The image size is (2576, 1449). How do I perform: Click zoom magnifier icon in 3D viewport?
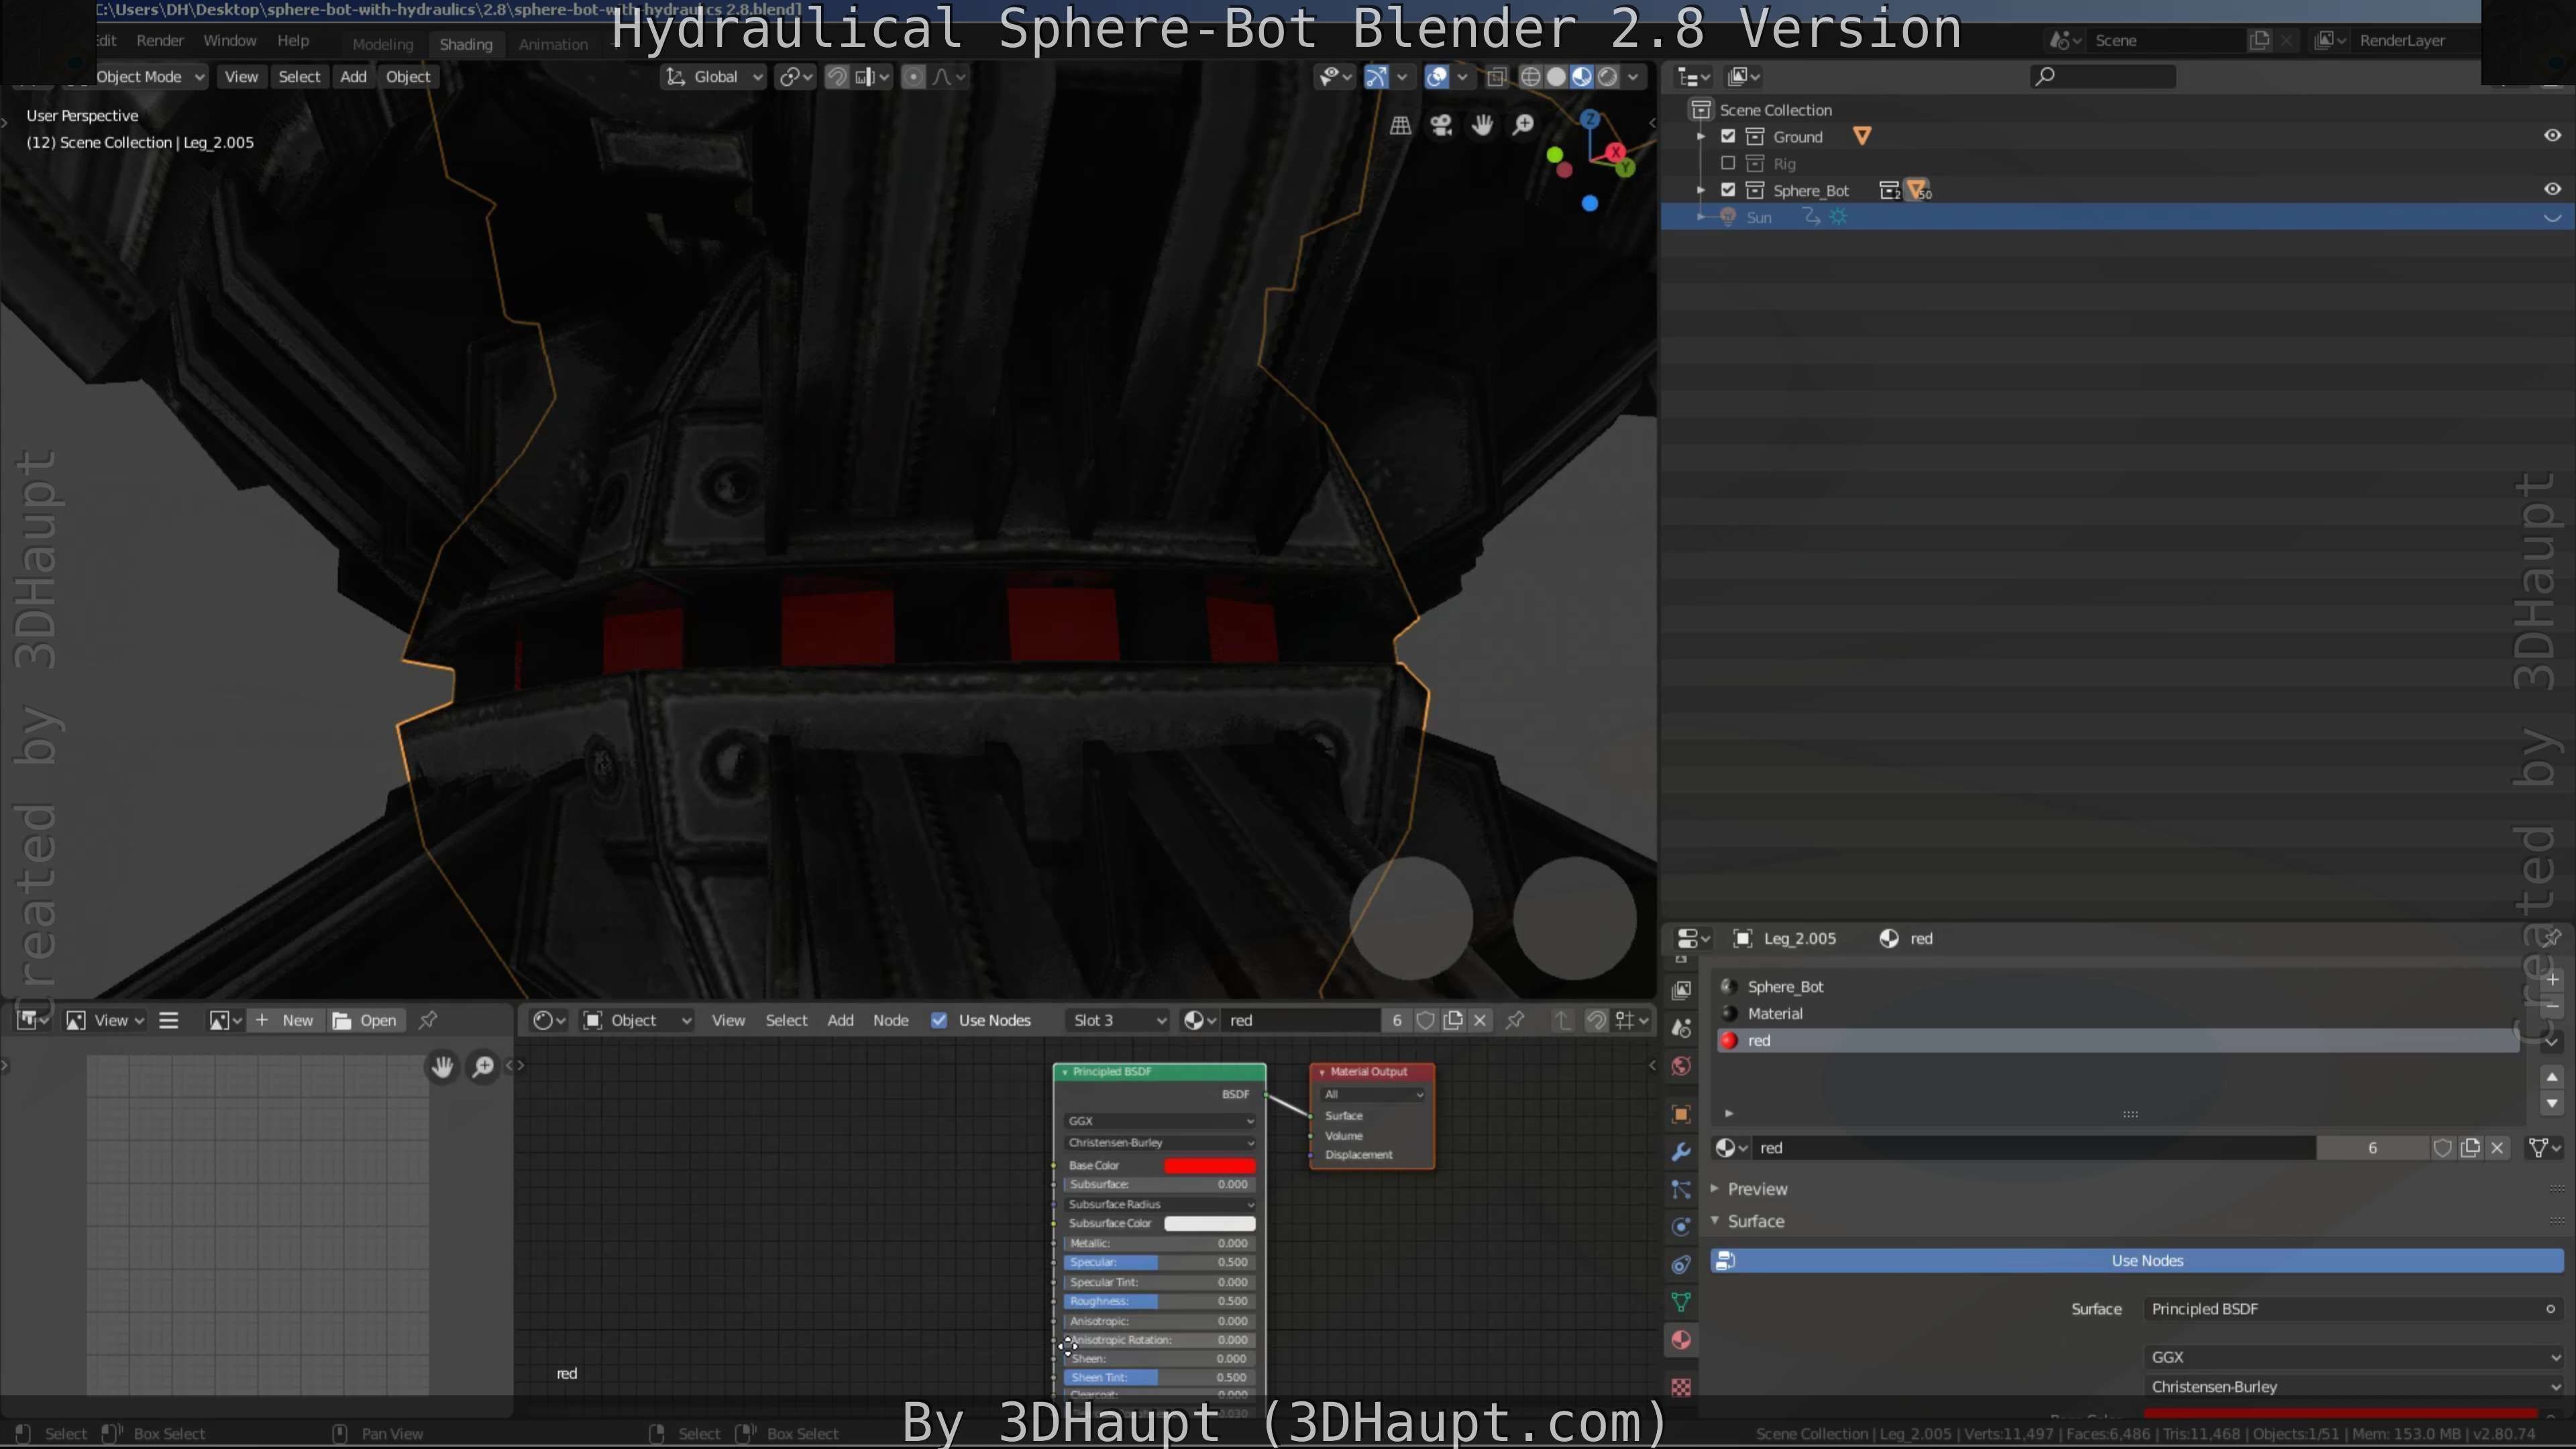[x=1523, y=125]
